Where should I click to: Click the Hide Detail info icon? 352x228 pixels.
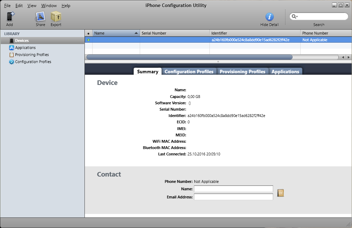pyautogui.click(x=269, y=17)
